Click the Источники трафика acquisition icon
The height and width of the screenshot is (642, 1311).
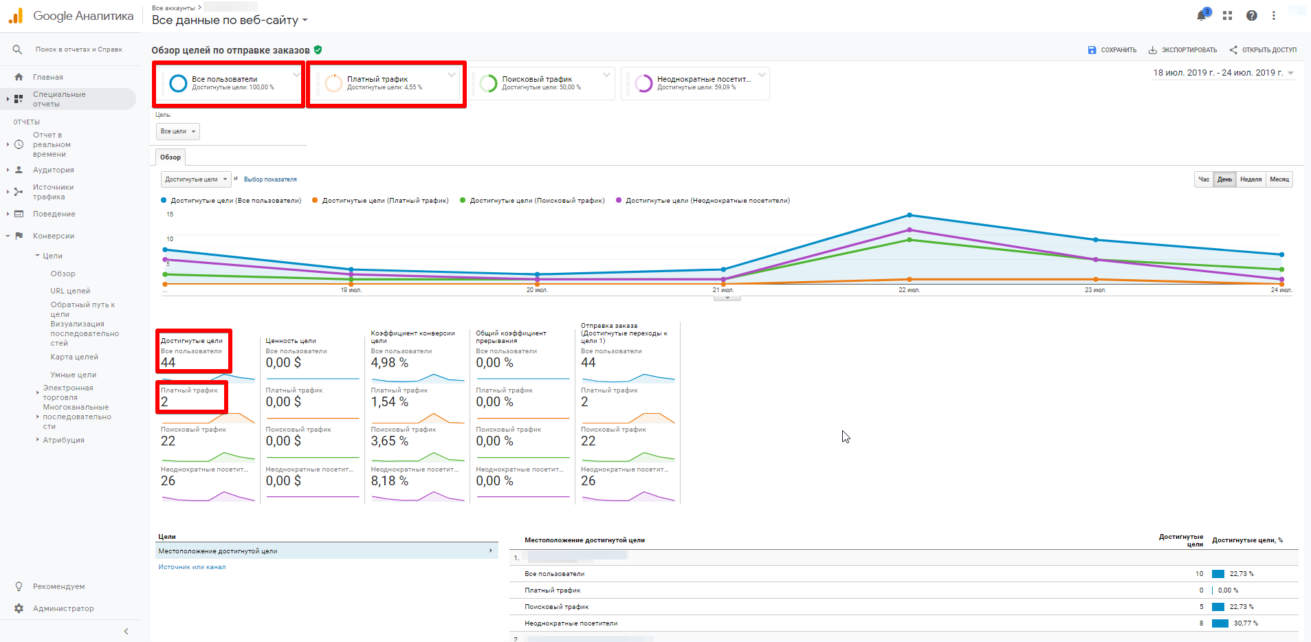(x=19, y=192)
